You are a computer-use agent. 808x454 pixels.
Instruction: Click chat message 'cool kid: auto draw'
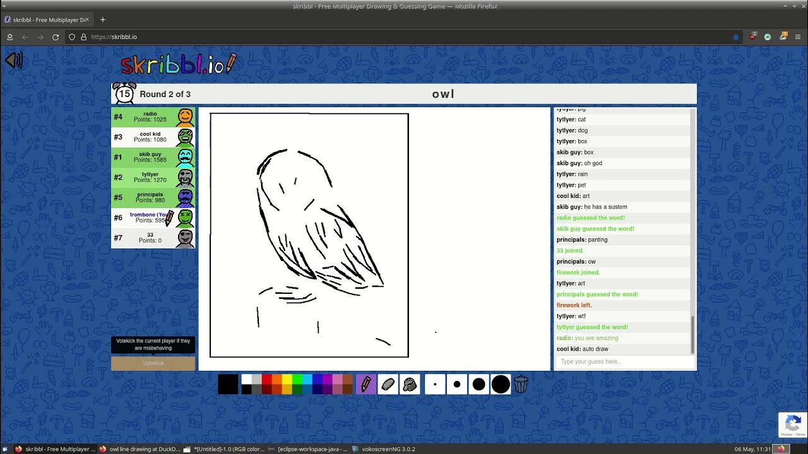583,349
